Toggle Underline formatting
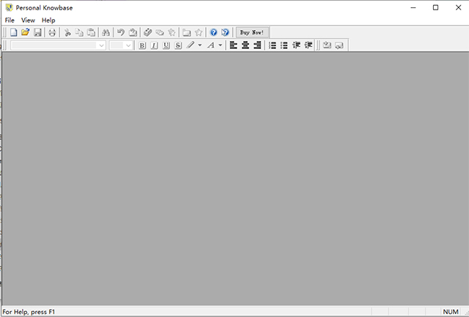Viewport: 469px width, 317px height. [166, 45]
